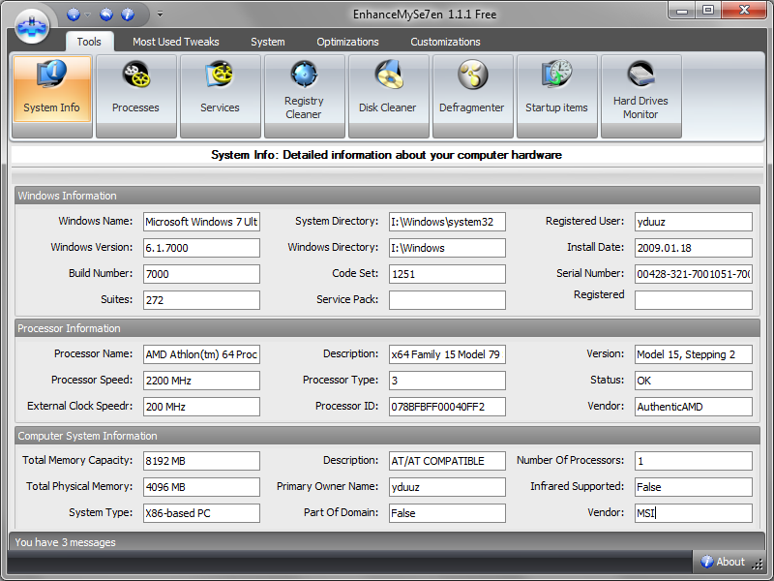Open the Services tool
Image resolution: width=774 pixels, height=581 pixels.
(220, 94)
